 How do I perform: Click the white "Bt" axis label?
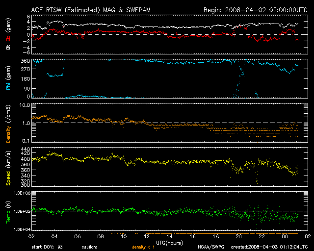point(8,47)
